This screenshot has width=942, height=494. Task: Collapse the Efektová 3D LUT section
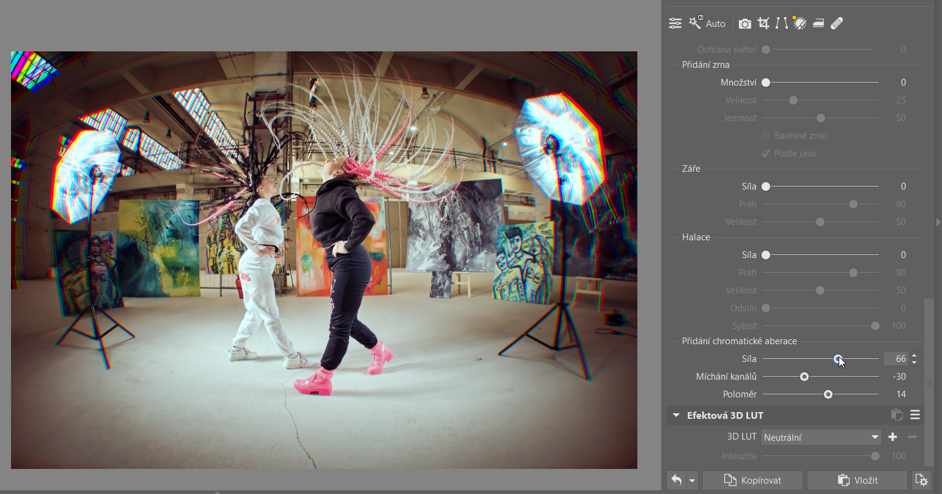676,415
